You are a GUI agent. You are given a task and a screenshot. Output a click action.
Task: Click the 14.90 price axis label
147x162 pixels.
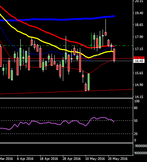(x=139, y=85)
